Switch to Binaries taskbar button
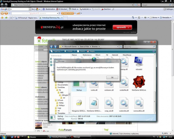 click(37, 137)
